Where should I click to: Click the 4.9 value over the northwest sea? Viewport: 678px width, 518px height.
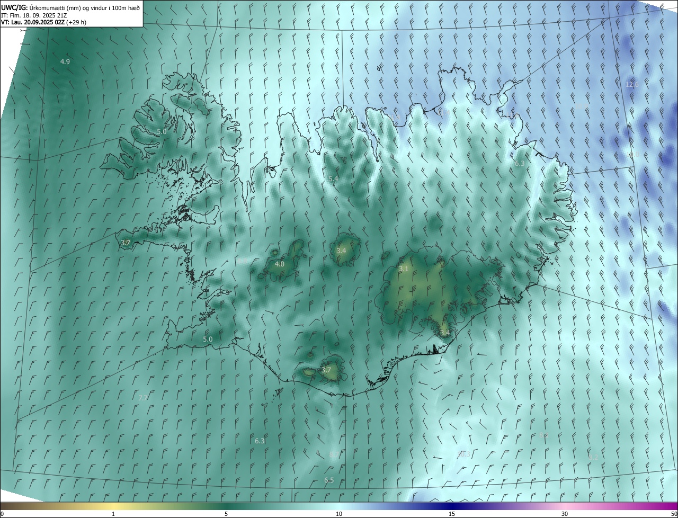coord(65,62)
